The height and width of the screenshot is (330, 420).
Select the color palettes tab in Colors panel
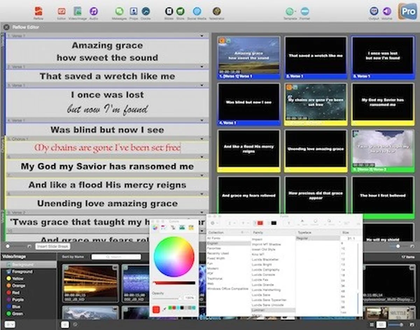click(173, 228)
